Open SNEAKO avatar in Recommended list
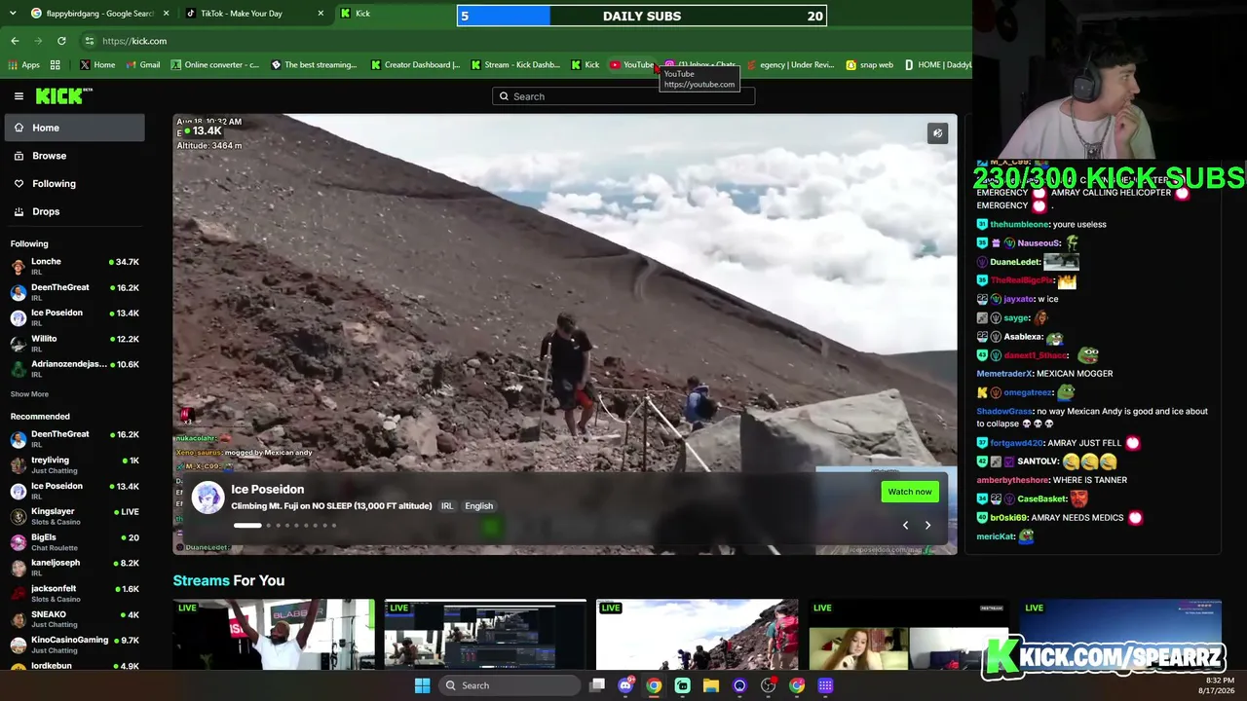 click(18, 619)
